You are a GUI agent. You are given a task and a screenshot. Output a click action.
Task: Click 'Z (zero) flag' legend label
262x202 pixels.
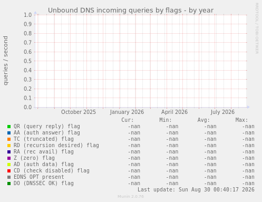[x=34, y=158]
